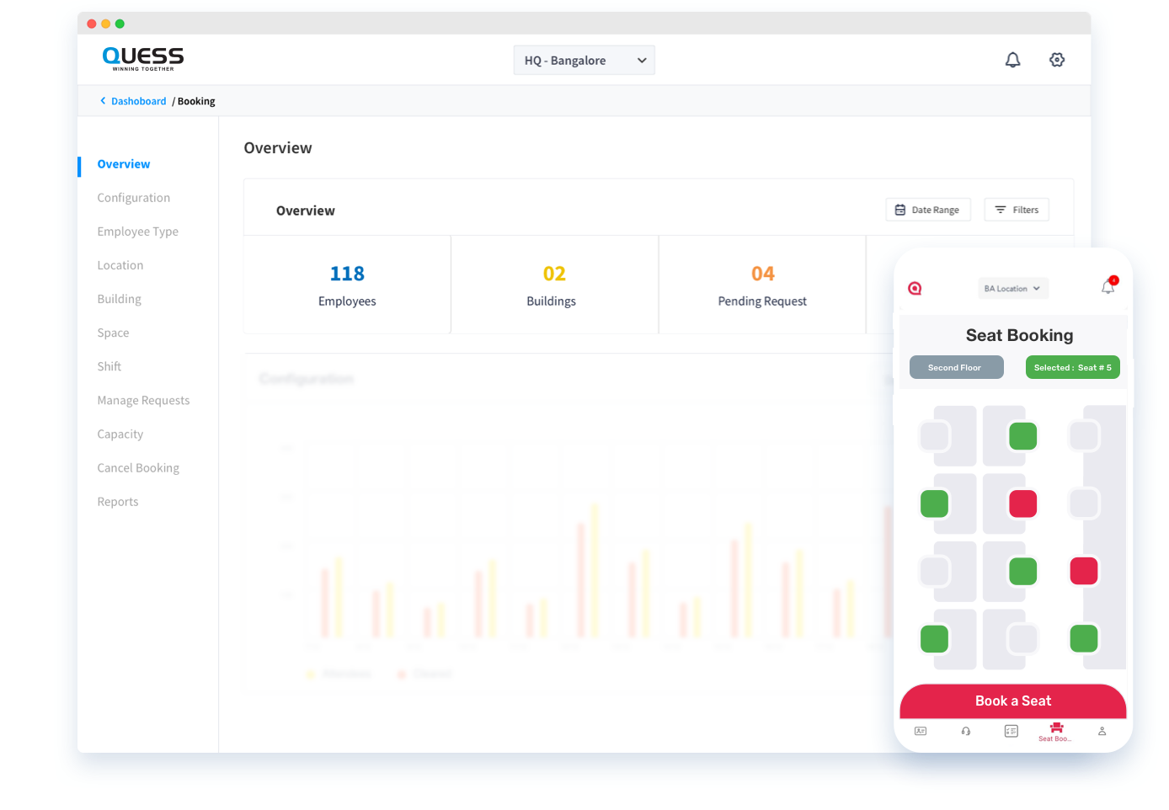Open the Filters dropdown in the Overview panel
1169x810 pixels.
click(1017, 209)
